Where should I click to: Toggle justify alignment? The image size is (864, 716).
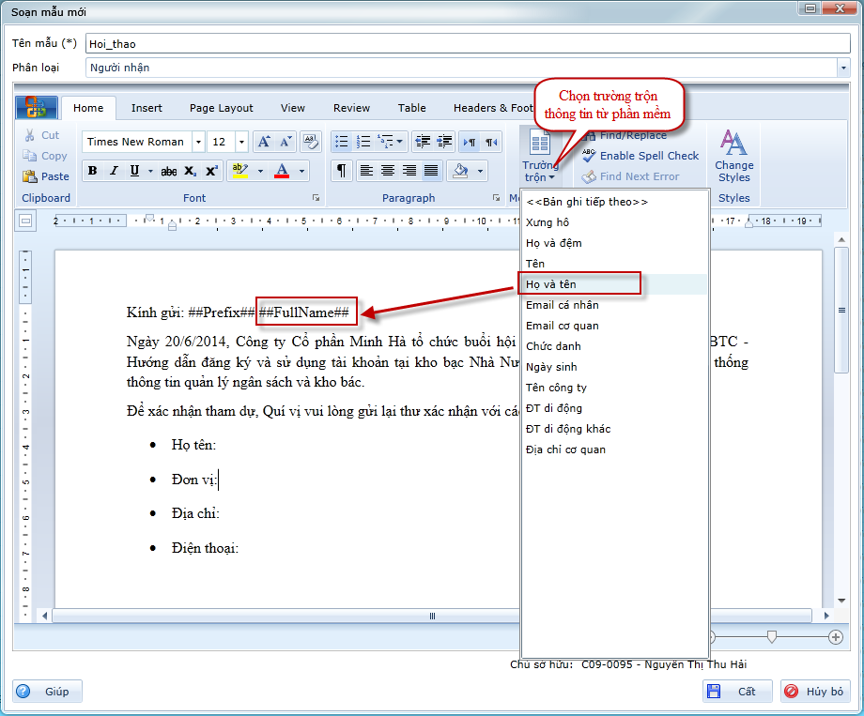tap(431, 171)
